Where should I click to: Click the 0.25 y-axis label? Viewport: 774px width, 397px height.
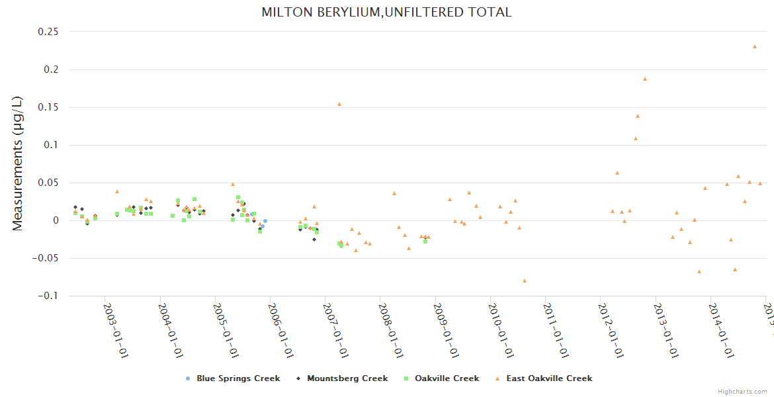point(49,32)
